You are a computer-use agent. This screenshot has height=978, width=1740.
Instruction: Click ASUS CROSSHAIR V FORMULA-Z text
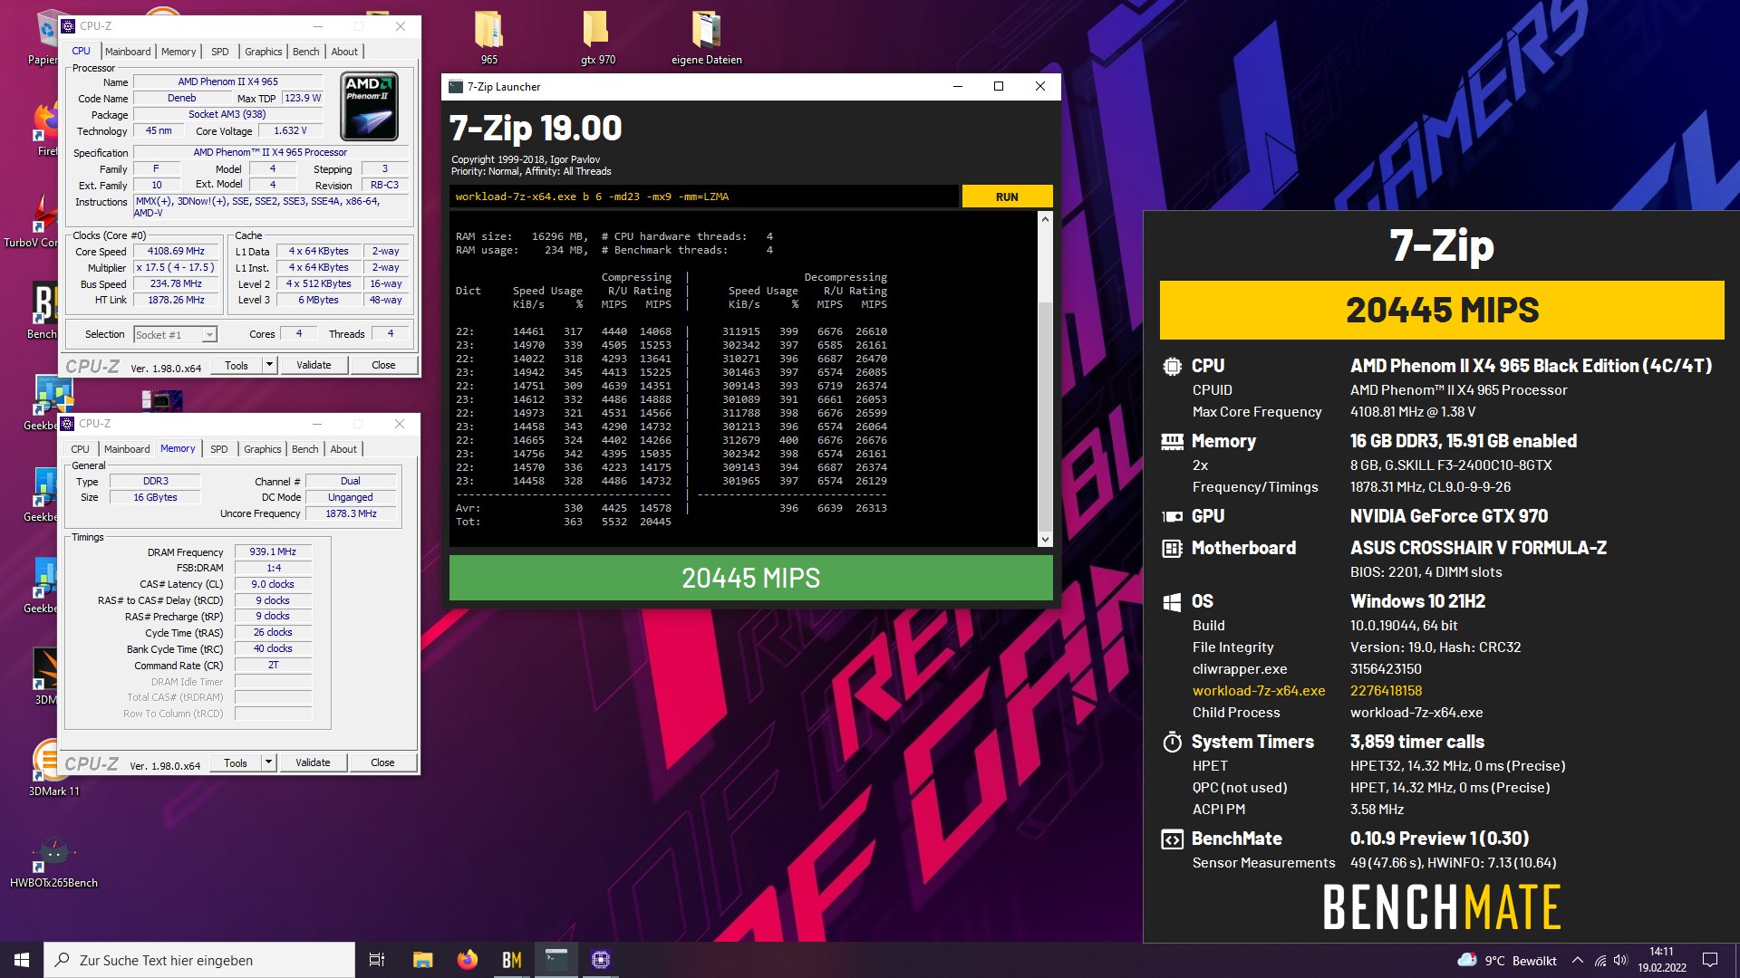1478,548
